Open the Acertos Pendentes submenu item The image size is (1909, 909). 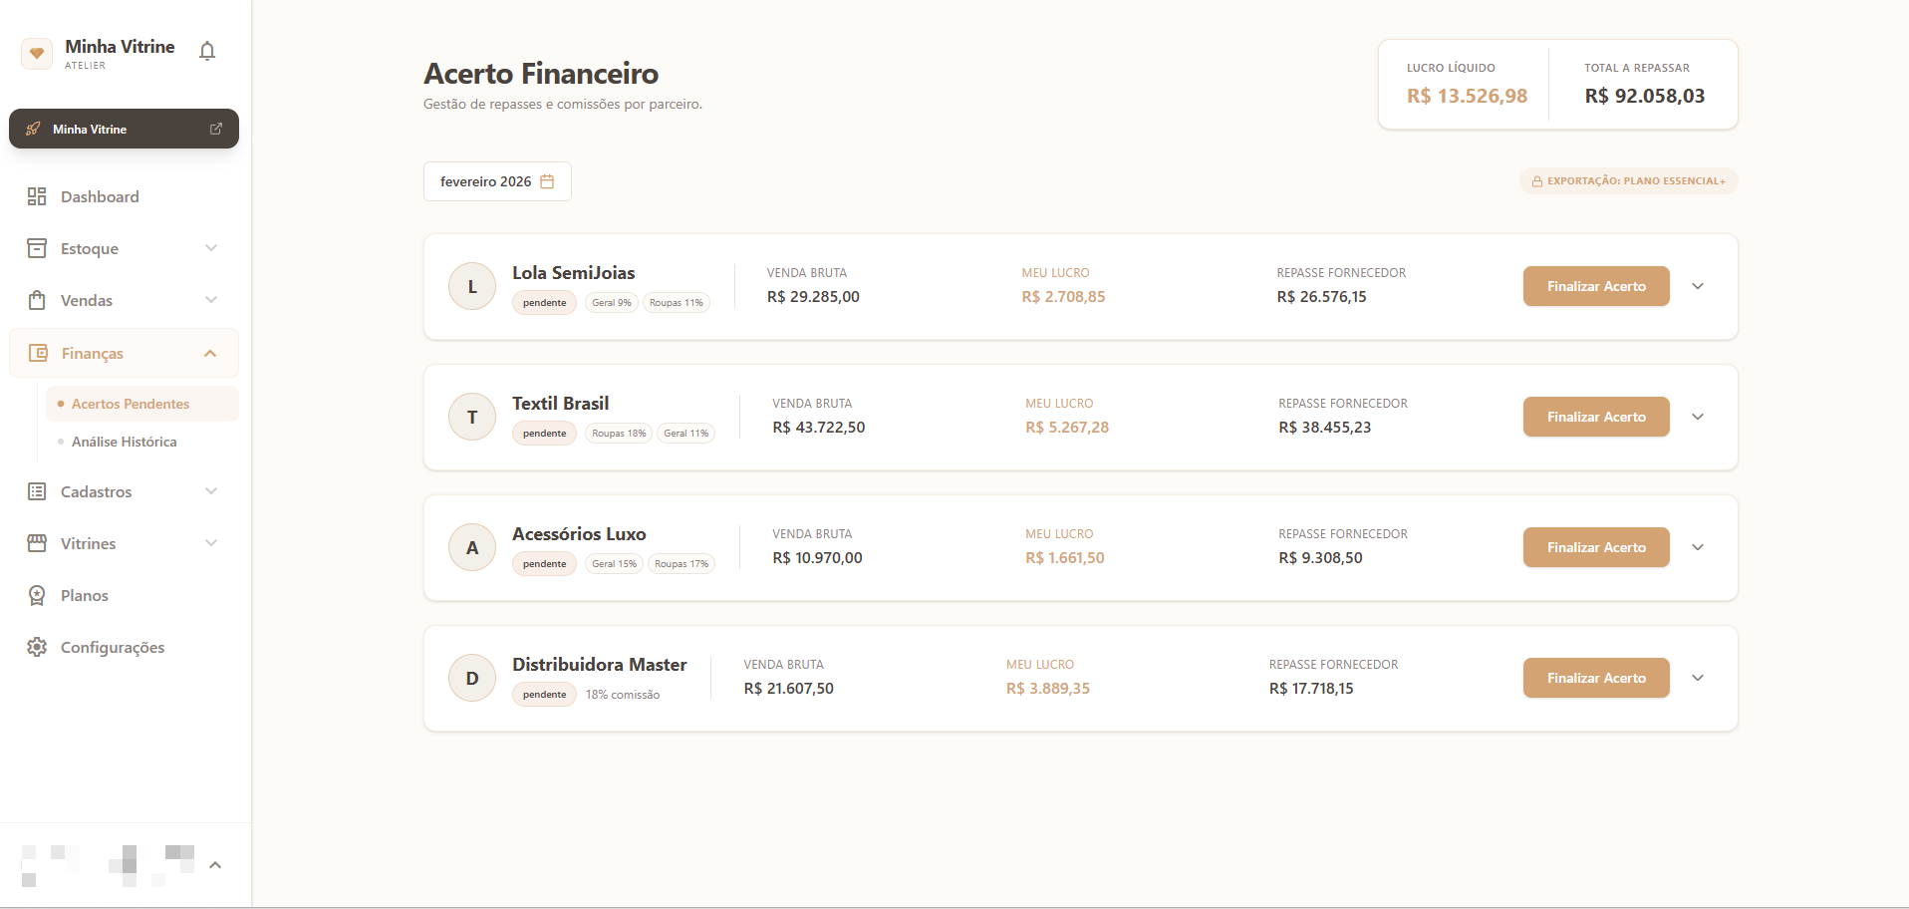131,404
